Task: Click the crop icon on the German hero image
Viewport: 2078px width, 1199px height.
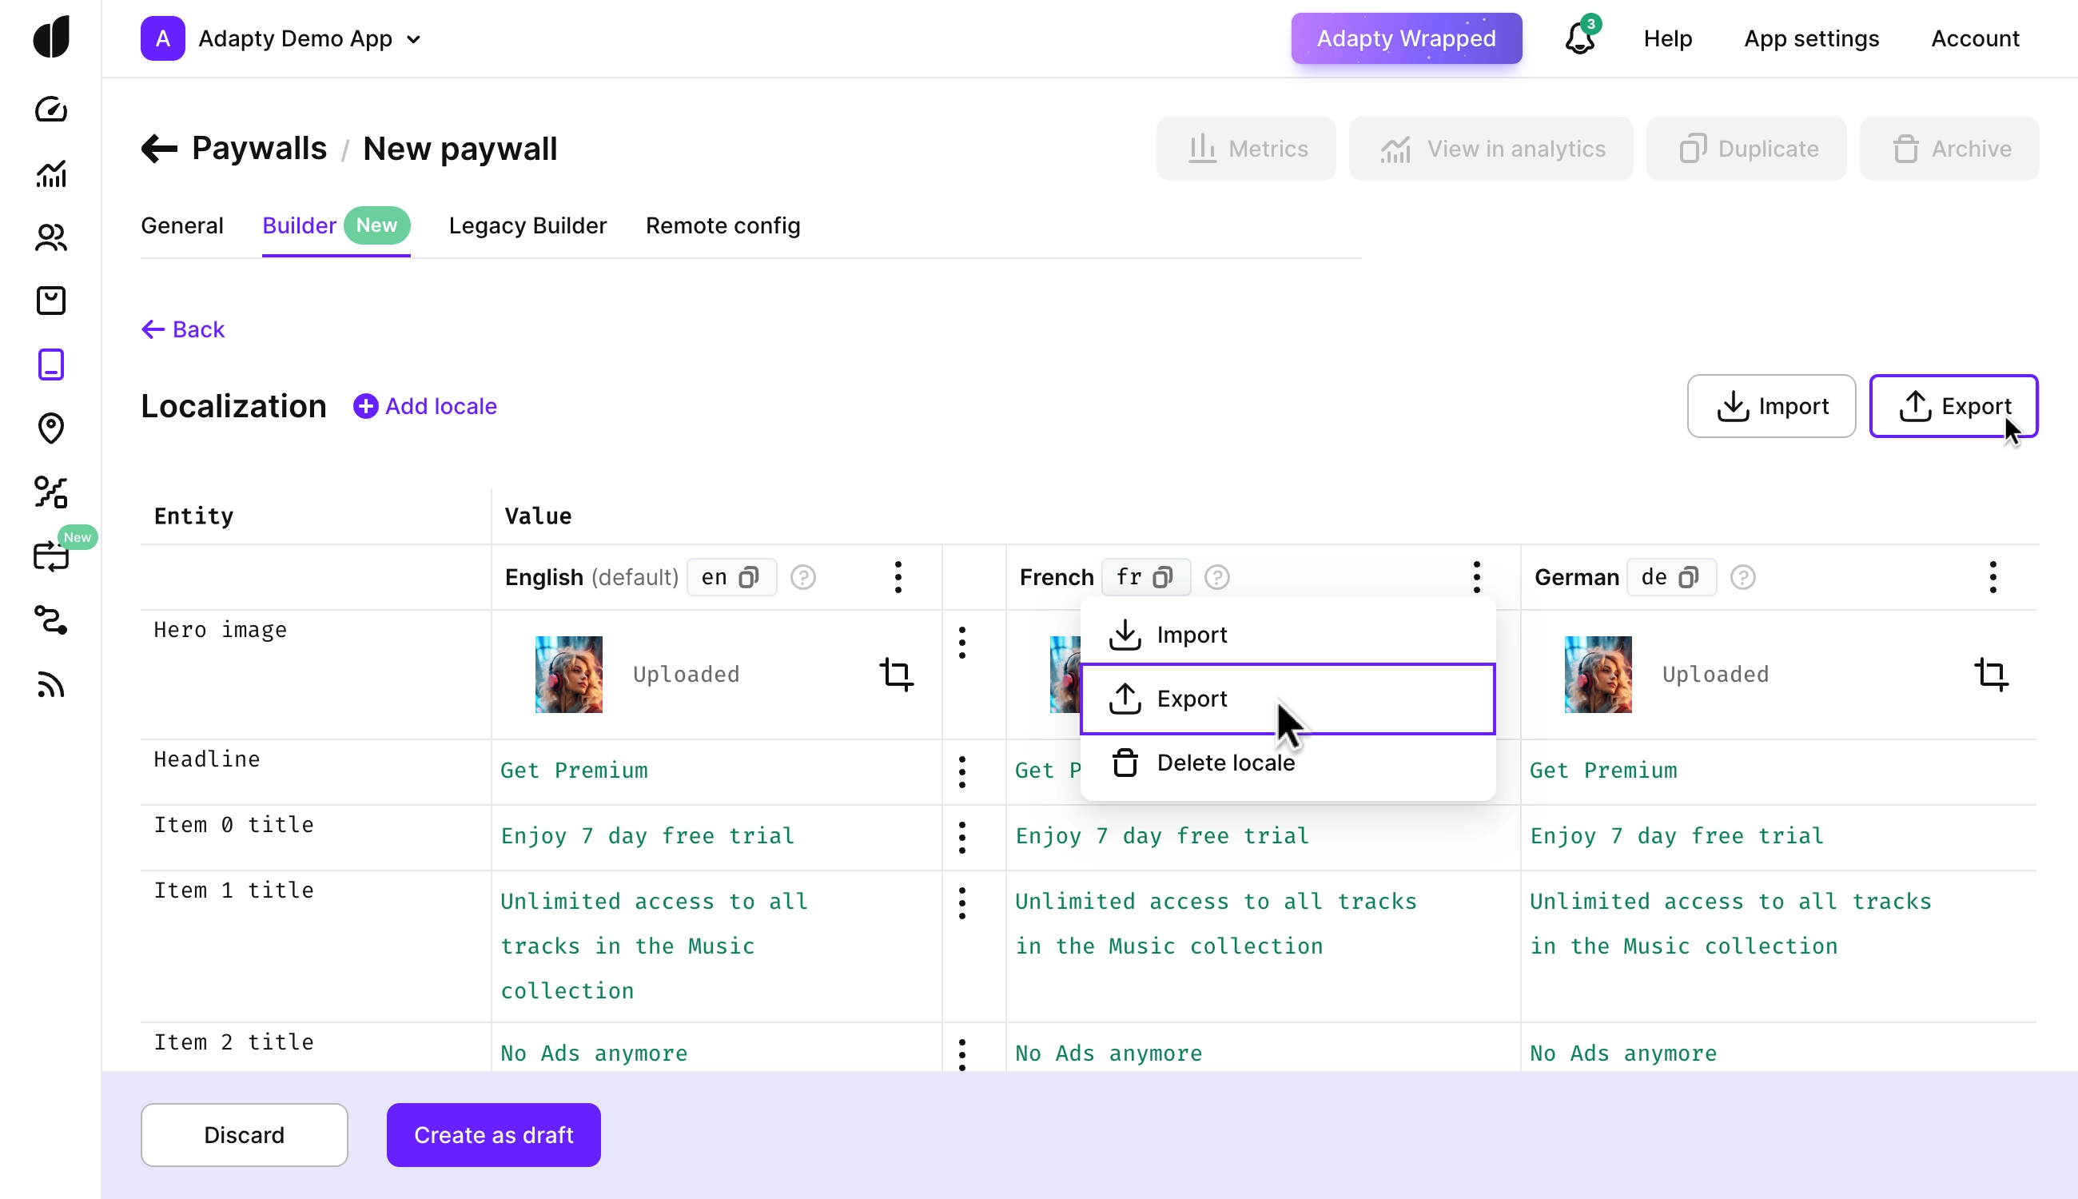Action: click(x=1991, y=675)
